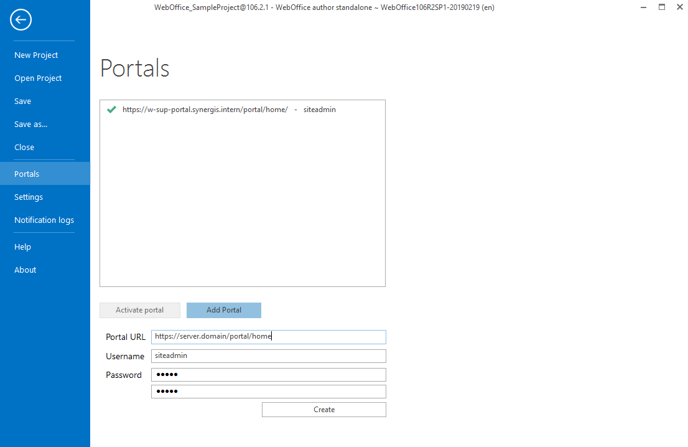This screenshot has height=447, width=688.
Task: Close the WebOffice_SampleProject
Action: (x=24, y=147)
